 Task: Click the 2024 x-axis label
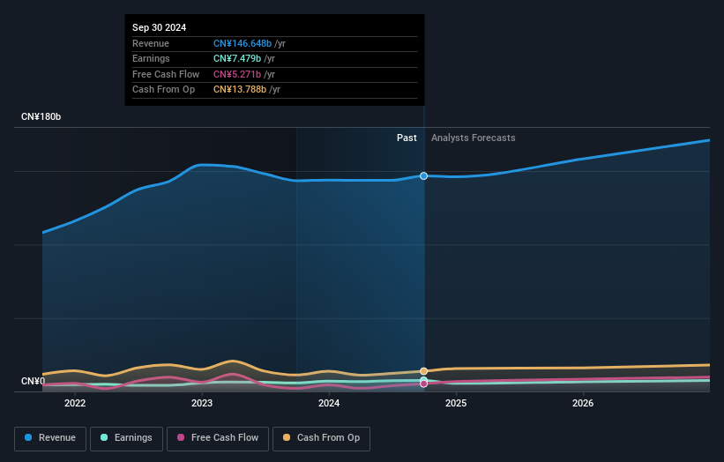click(x=329, y=403)
